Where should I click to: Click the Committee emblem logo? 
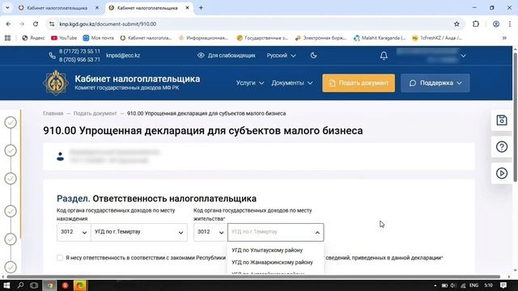[56, 82]
